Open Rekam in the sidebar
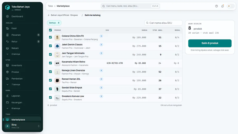Image resolution: width=238 pixels, height=134 pixels. [x=22, y=48]
